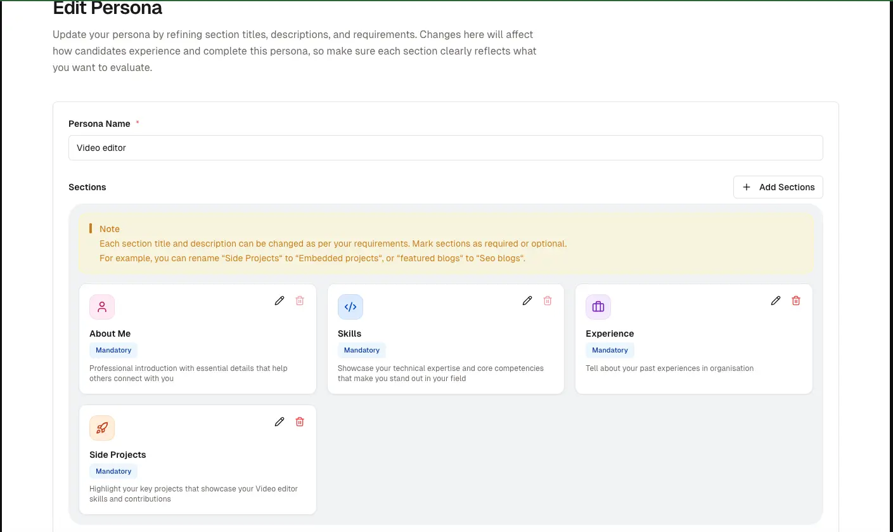
Task: Edit the Experience section with pencil icon
Action: pyautogui.click(x=775, y=301)
